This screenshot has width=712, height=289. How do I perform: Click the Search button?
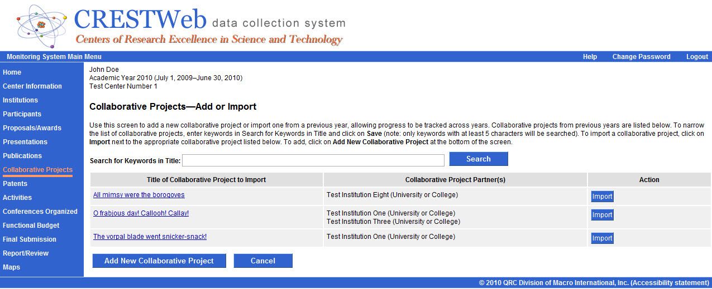479,159
